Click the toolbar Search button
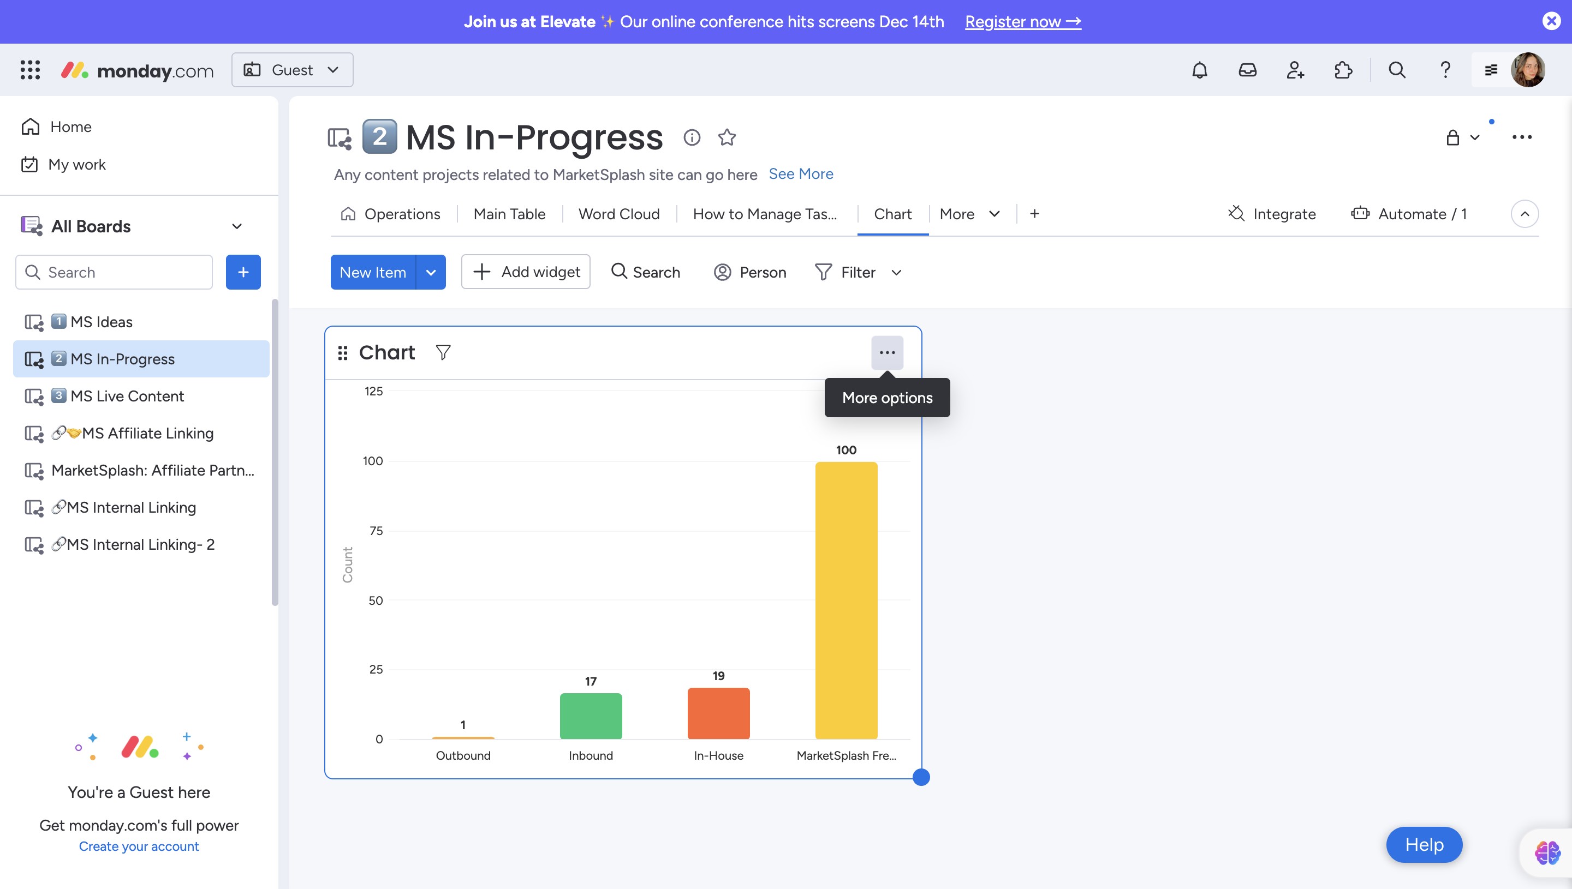 pos(645,272)
